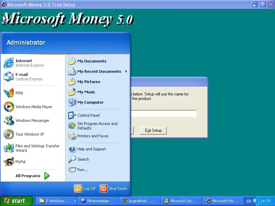This screenshot has height=206, width=275.
Task: Expand My Recent Documents submenu
Action: coord(98,71)
